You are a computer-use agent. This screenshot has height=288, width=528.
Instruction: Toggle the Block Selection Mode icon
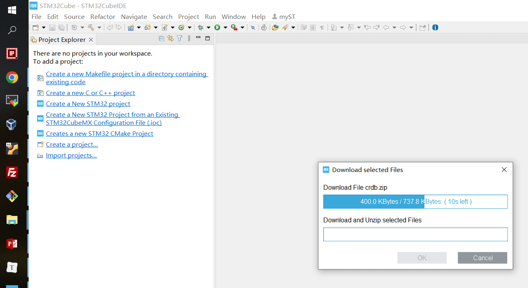click(313, 27)
